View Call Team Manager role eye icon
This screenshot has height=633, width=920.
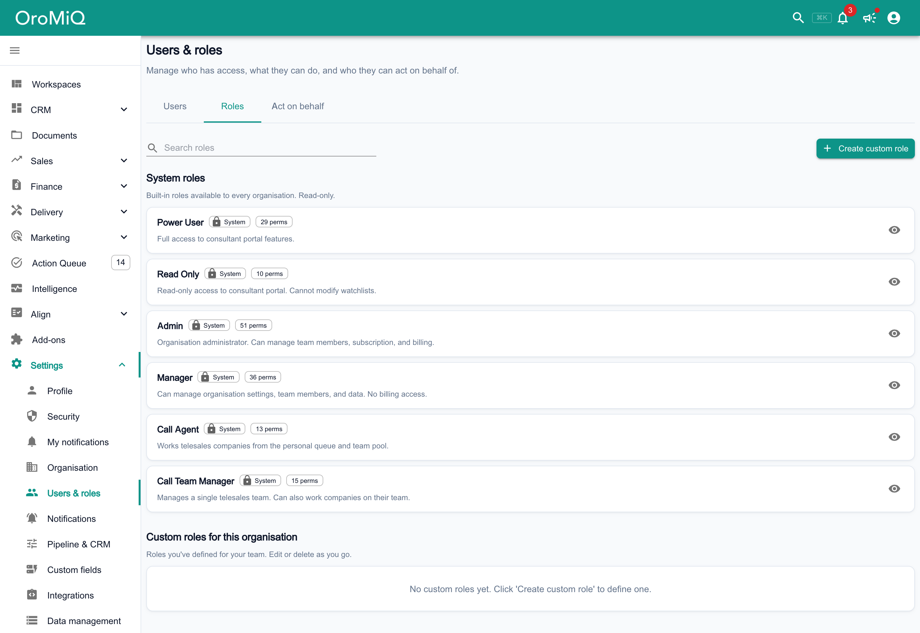(894, 489)
